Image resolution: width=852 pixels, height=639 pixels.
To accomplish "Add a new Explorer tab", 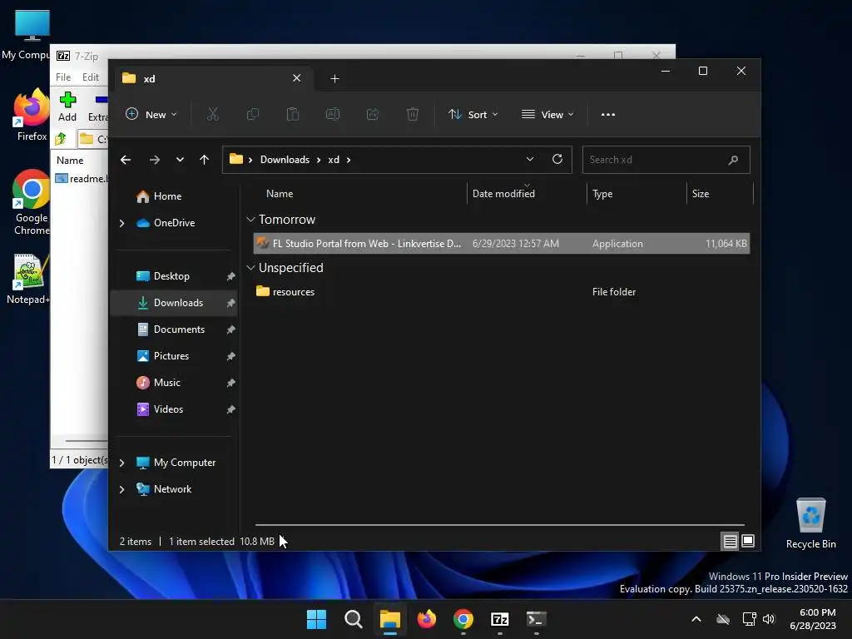I will (334, 79).
